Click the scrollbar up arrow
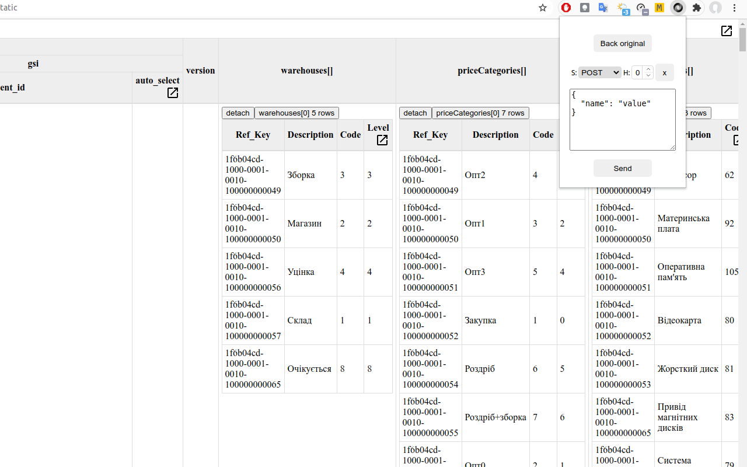 [x=742, y=24]
